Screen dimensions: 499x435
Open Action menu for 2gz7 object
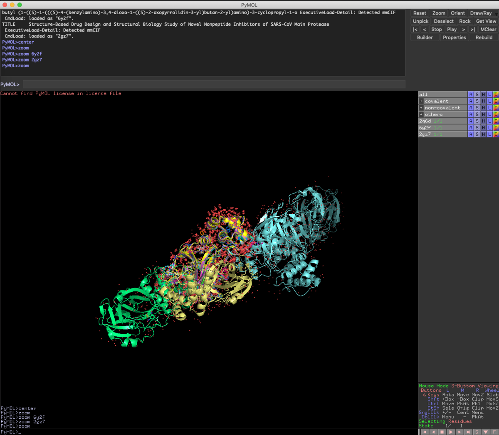click(x=471, y=134)
